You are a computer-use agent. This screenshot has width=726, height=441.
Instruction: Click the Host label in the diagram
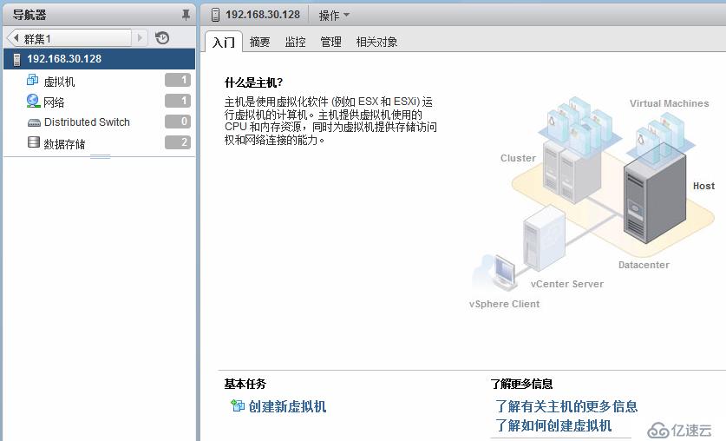tap(703, 186)
